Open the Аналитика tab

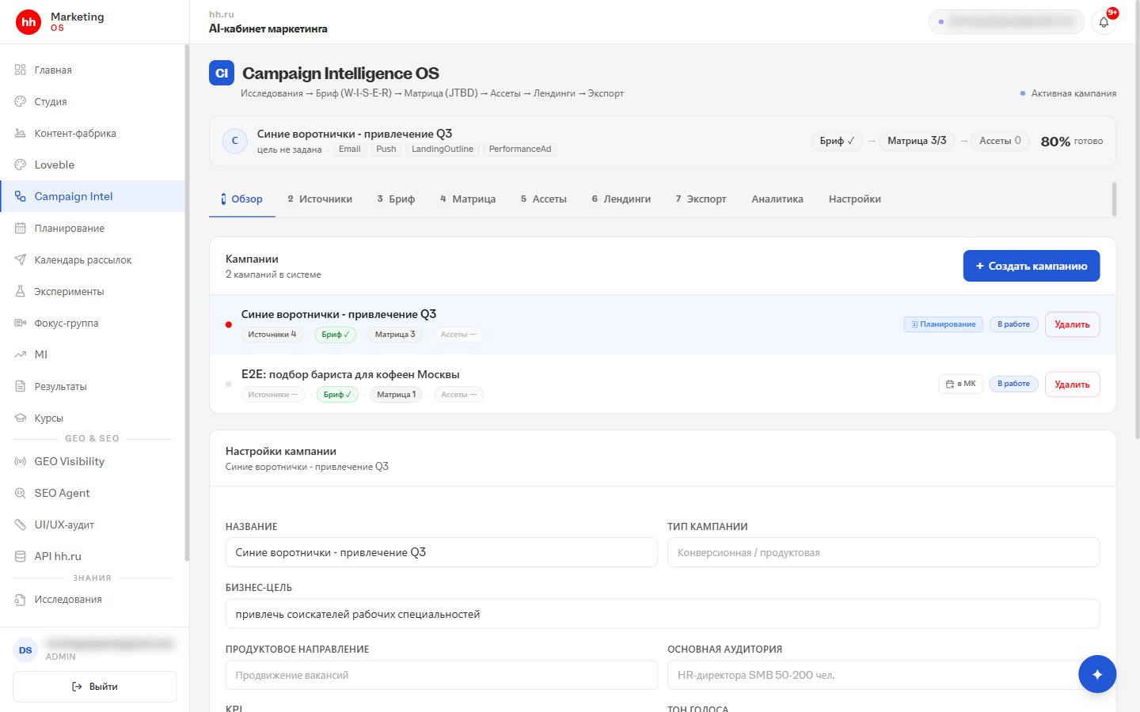coord(777,199)
